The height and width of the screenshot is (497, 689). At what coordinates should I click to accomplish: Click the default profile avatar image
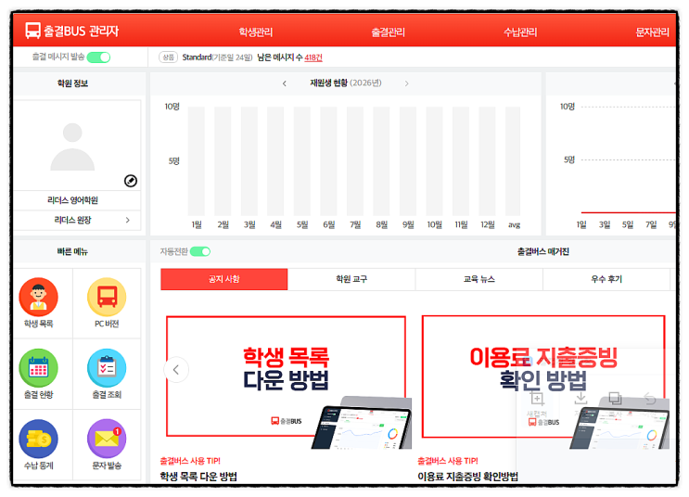click(x=72, y=147)
